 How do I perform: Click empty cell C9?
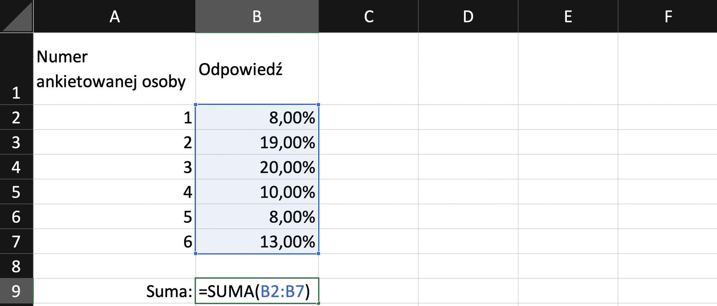[369, 291]
